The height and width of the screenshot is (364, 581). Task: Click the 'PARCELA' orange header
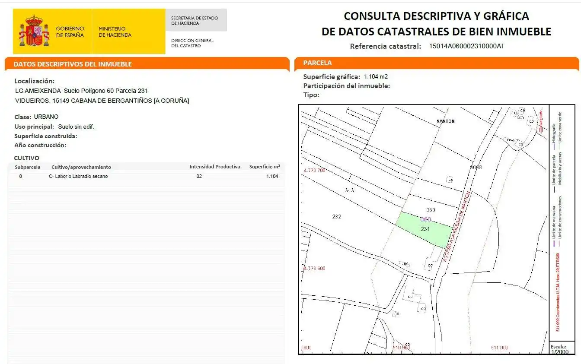(437, 63)
